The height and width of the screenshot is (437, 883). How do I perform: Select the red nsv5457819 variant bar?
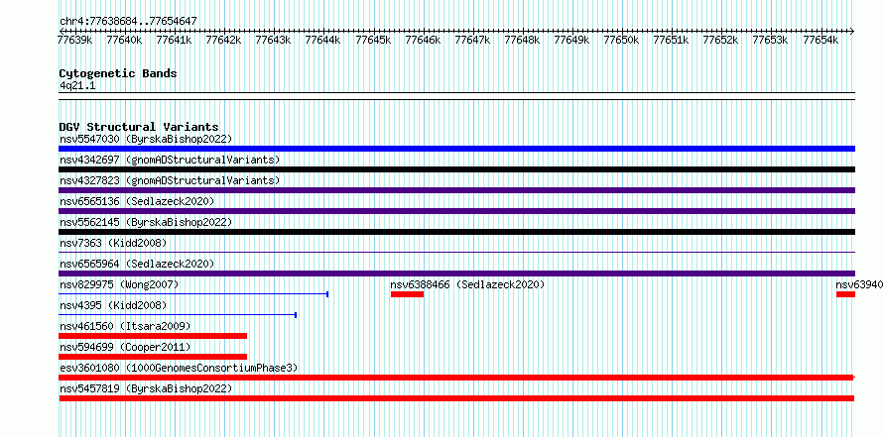pyautogui.click(x=456, y=398)
